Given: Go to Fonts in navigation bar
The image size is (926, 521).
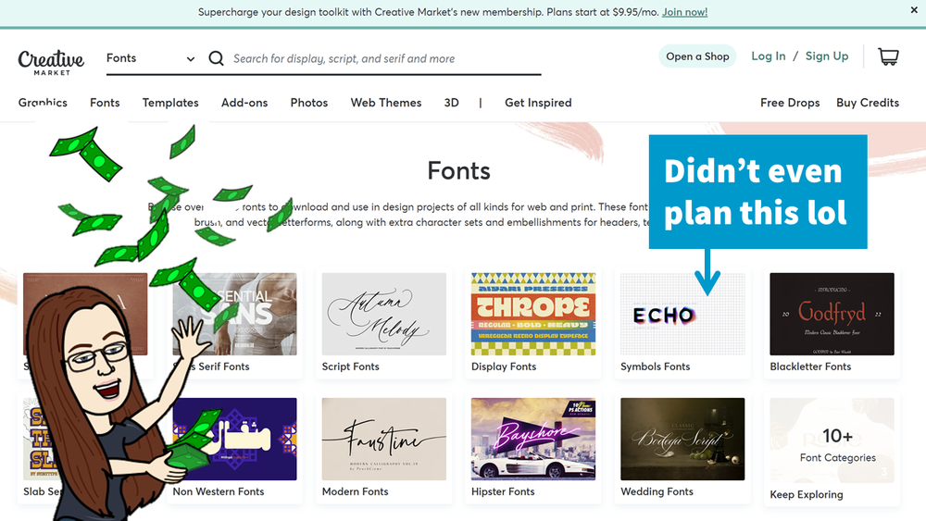Looking at the screenshot, I should [x=105, y=103].
